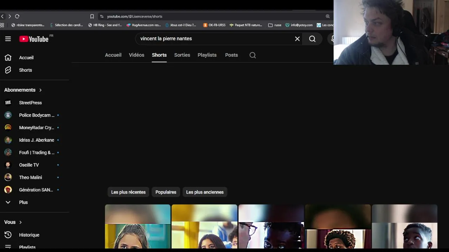Click the YouTube logo
The width and height of the screenshot is (449, 252).
click(34, 39)
